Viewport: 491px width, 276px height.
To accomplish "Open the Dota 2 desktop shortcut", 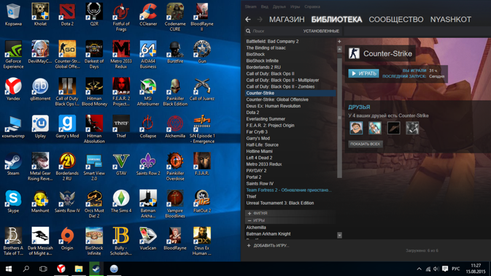I will (67, 15).
